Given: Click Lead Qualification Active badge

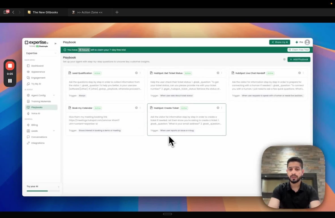Looking at the screenshot, I should click(x=97, y=73).
